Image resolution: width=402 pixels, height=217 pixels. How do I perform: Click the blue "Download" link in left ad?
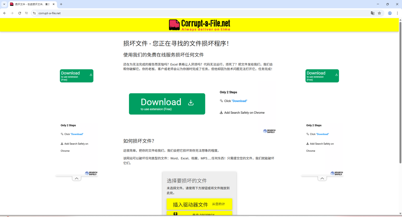point(77,134)
